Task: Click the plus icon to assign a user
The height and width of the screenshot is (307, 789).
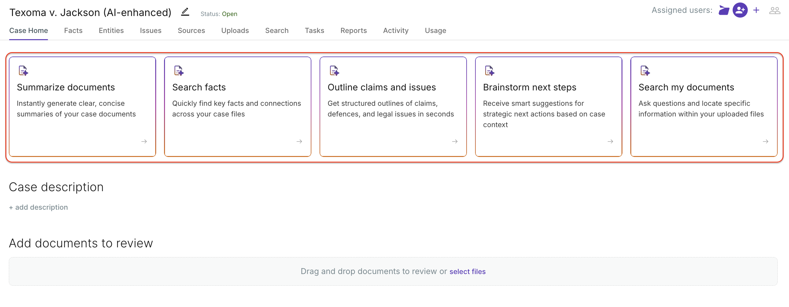Action: [x=756, y=10]
